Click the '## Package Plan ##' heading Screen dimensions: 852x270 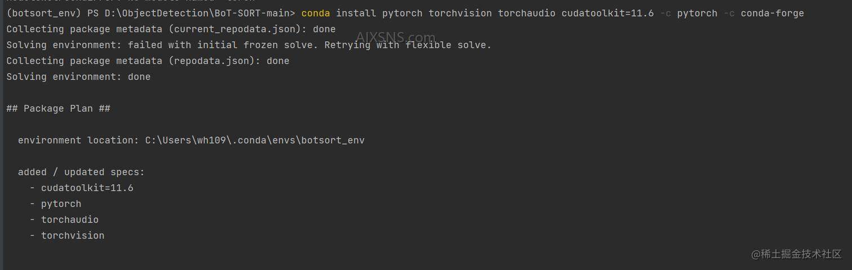point(58,109)
